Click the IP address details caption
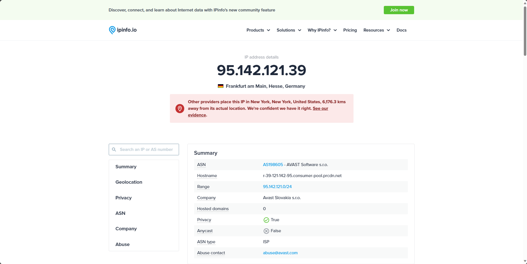This screenshot has width=527, height=264. 261,57
